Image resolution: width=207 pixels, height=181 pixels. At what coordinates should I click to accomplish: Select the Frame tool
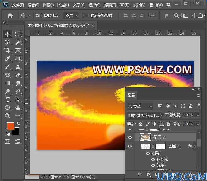[18, 50]
